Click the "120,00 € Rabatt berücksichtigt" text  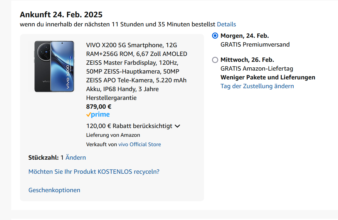click(x=129, y=126)
